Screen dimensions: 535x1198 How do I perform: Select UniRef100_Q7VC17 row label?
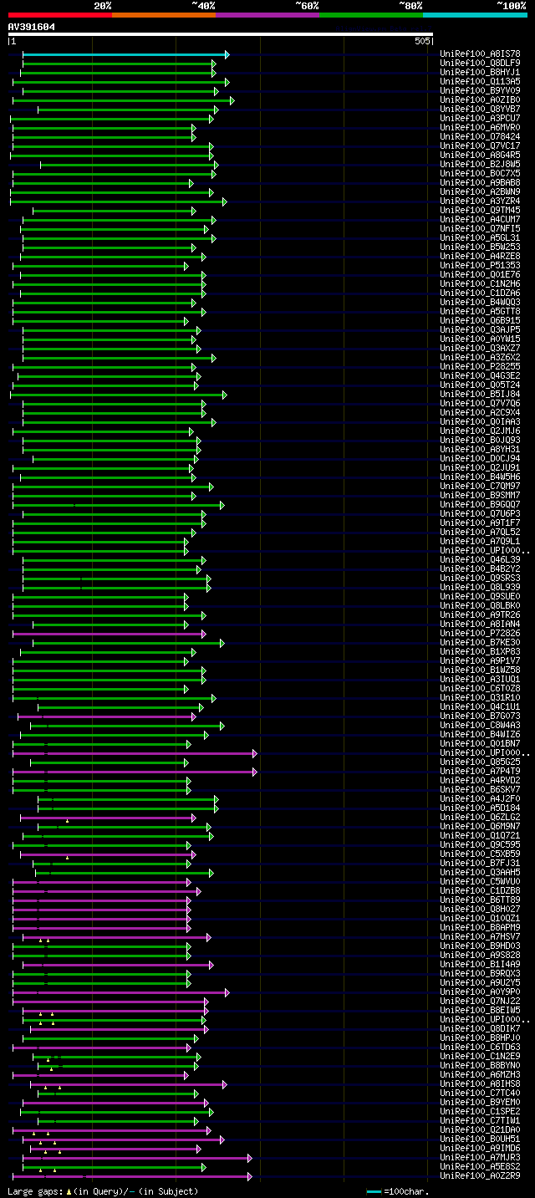[480, 146]
